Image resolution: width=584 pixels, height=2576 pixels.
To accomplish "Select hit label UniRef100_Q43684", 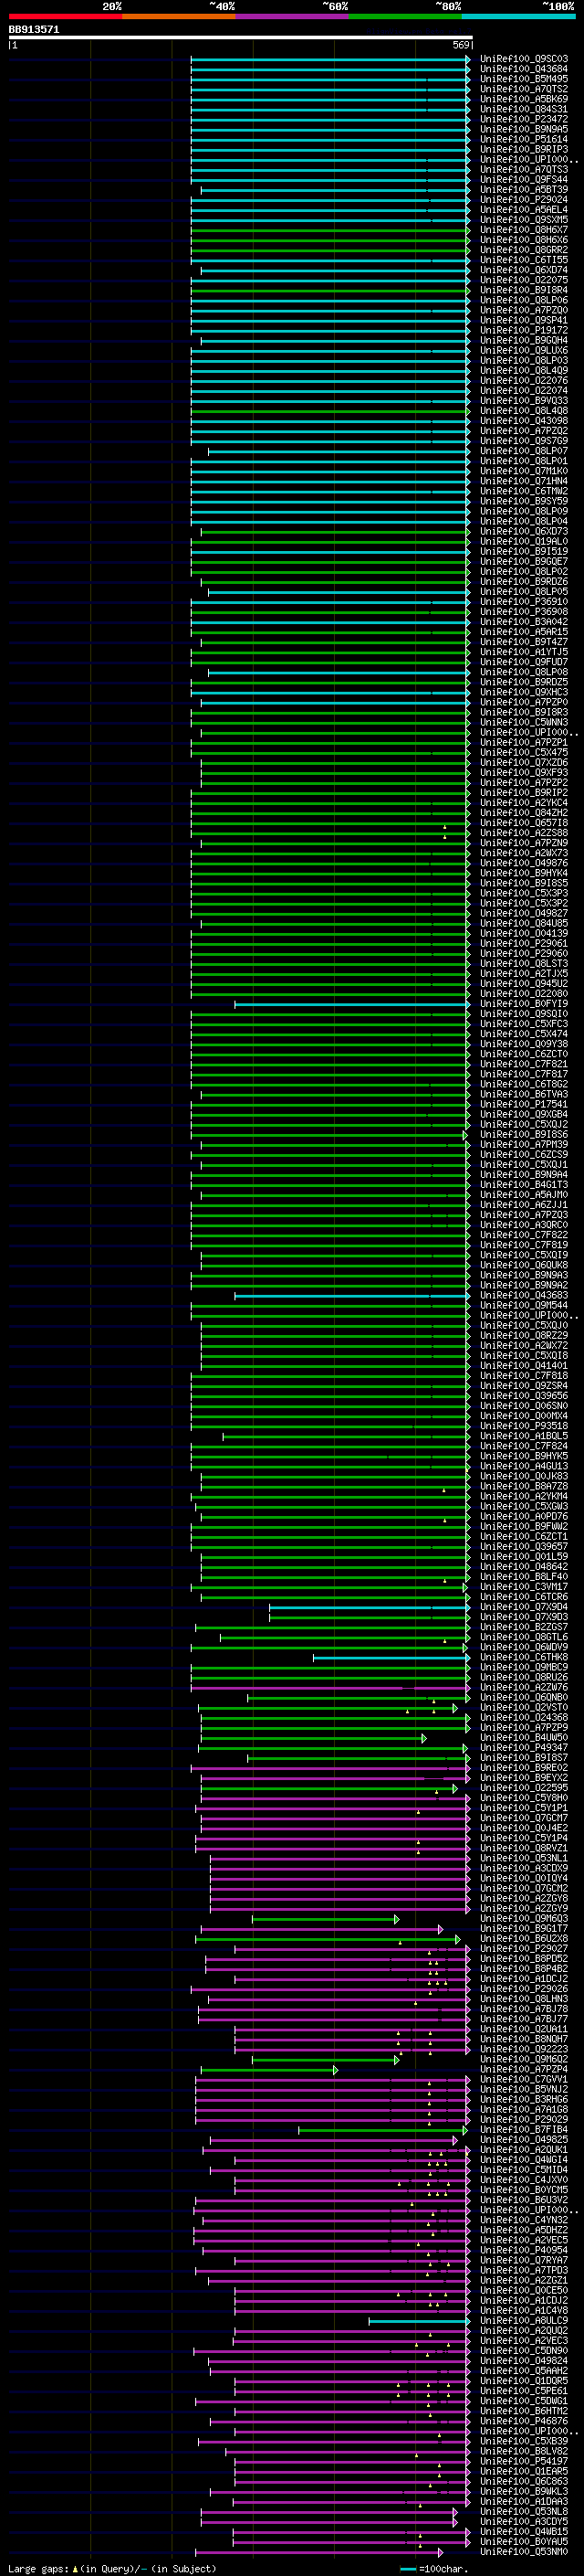I will pos(524,69).
